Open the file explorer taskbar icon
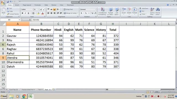The image size is (177, 99). [11, 96]
